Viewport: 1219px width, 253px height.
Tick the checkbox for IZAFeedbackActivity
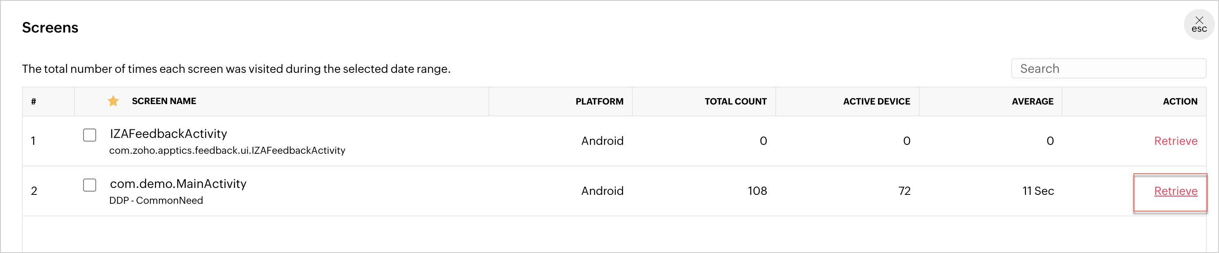pos(90,135)
